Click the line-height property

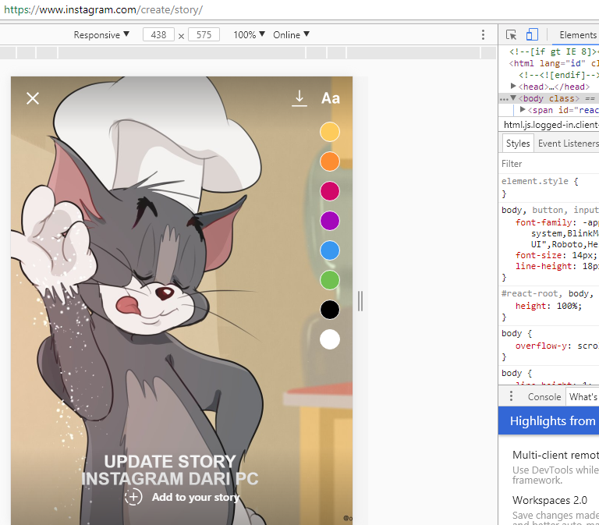[x=543, y=266]
